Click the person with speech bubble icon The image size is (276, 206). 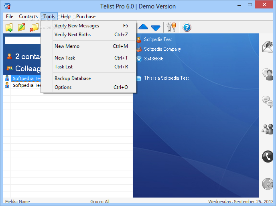tap(268, 74)
